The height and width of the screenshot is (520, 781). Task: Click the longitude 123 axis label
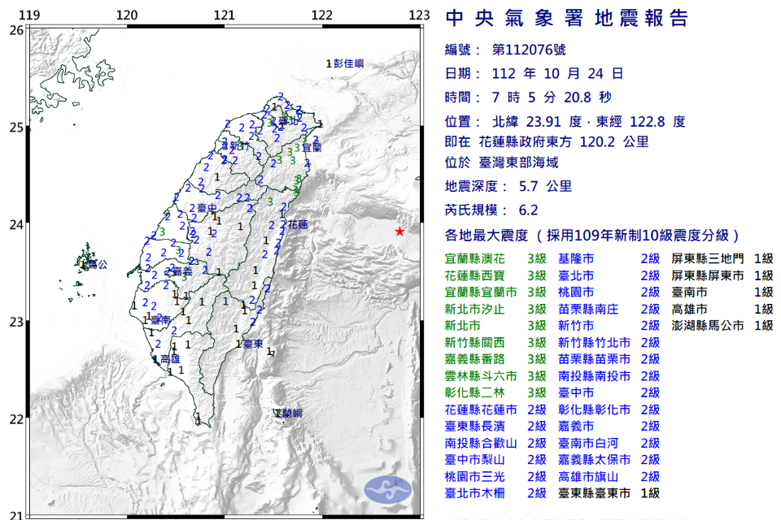click(x=420, y=15)
